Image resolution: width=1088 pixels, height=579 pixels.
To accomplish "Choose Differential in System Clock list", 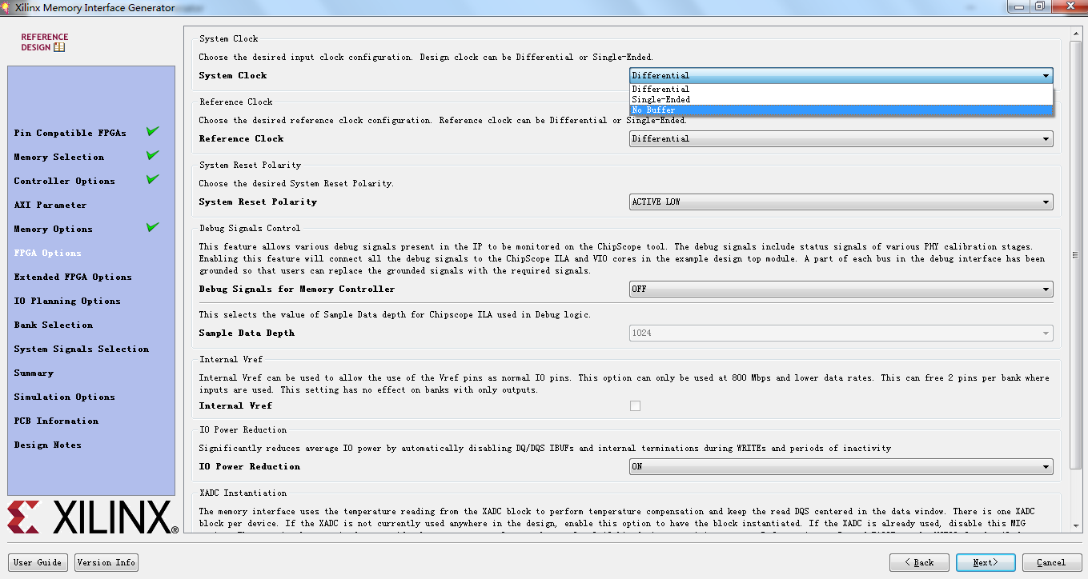I will (x=841, y=89).
